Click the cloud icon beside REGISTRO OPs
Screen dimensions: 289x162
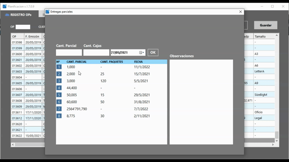click(x=7, y=15)
